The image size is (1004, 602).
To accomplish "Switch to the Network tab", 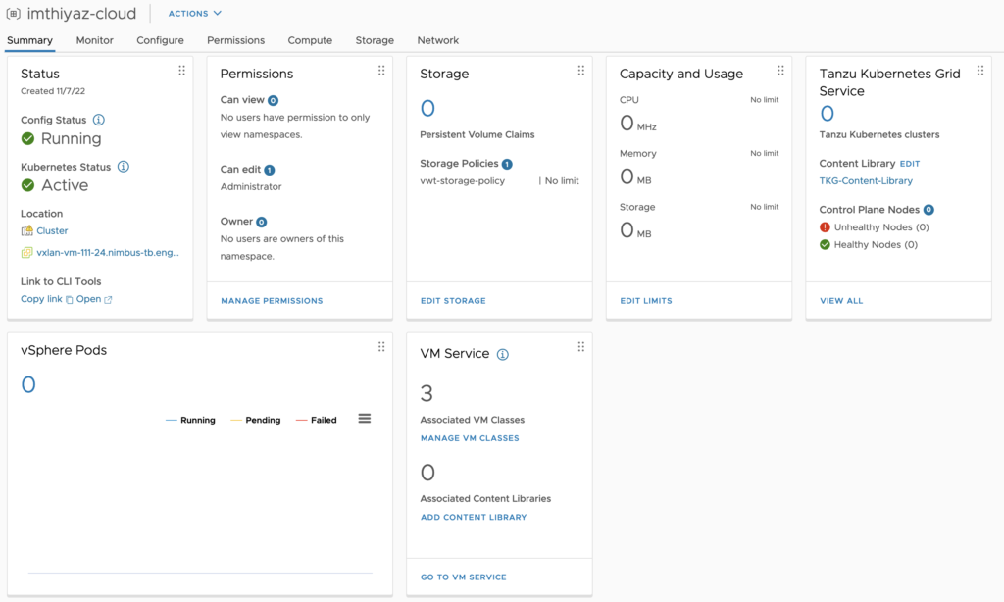I will [x=437, y=40].
